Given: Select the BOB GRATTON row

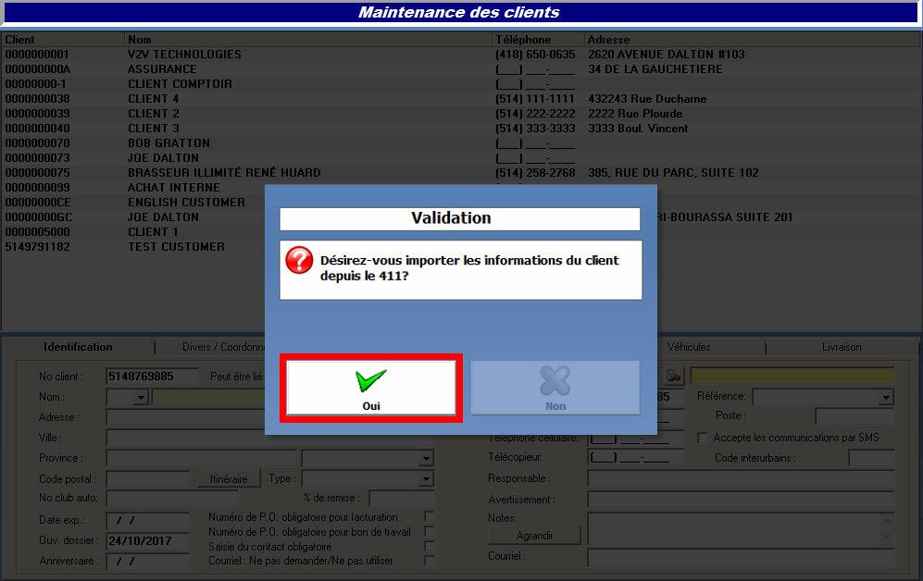Looking at the screenshot, I should (x=461, y=142).
